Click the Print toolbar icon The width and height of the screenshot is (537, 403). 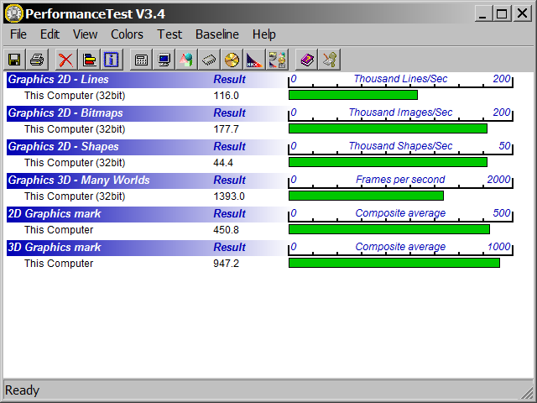pos(36,60)
